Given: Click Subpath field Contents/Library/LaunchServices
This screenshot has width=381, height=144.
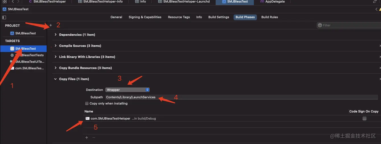Looking at the screenshot, I should [x=241, y=97].
